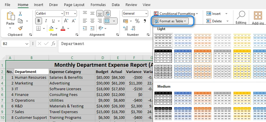Image resolution: width=266 pixels, height=122 pixels.
Task: Apply percent style
Action: (x=137, y=21)
